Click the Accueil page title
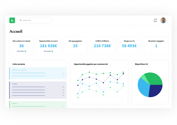The height and width of the screenshot is (125, 177). click(x=16, y=31)
